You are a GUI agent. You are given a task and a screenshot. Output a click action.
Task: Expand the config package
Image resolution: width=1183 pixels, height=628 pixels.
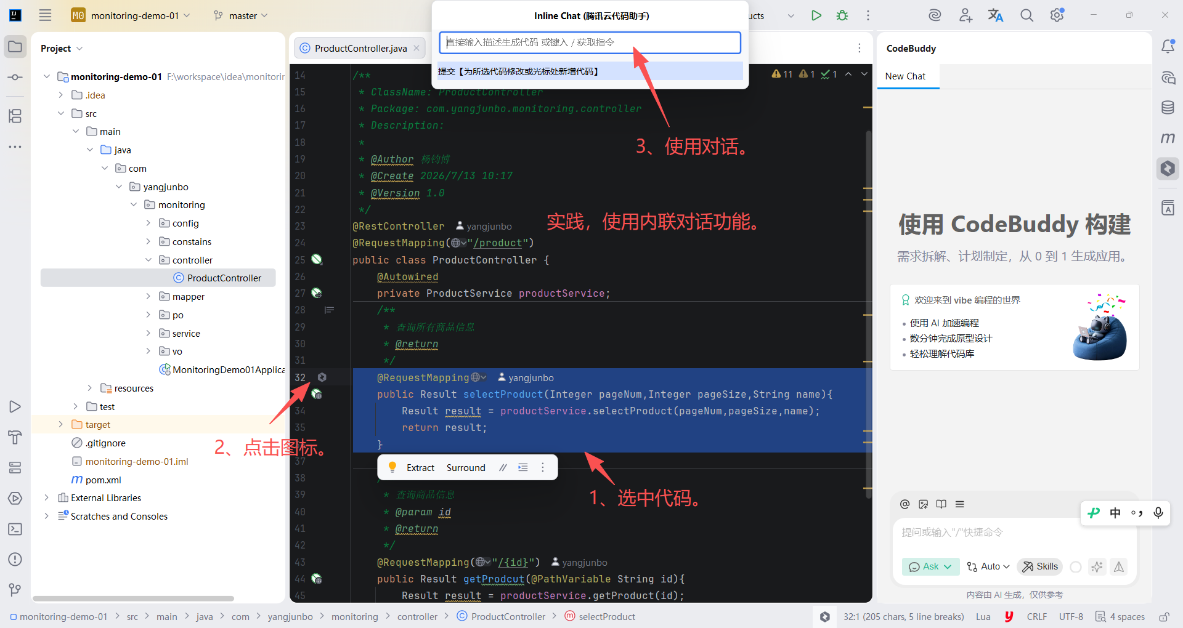pos(148,223)
